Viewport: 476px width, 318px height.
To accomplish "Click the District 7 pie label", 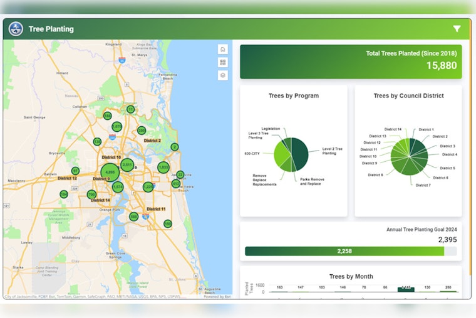I will 423,185.
